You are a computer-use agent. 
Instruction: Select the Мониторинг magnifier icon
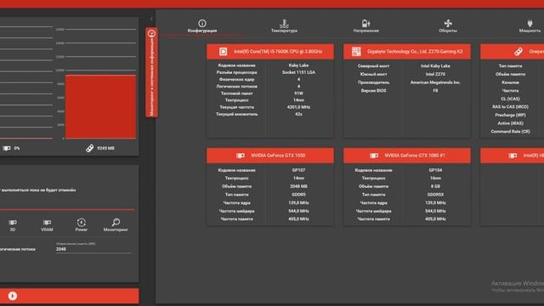(x=116, y=224)
